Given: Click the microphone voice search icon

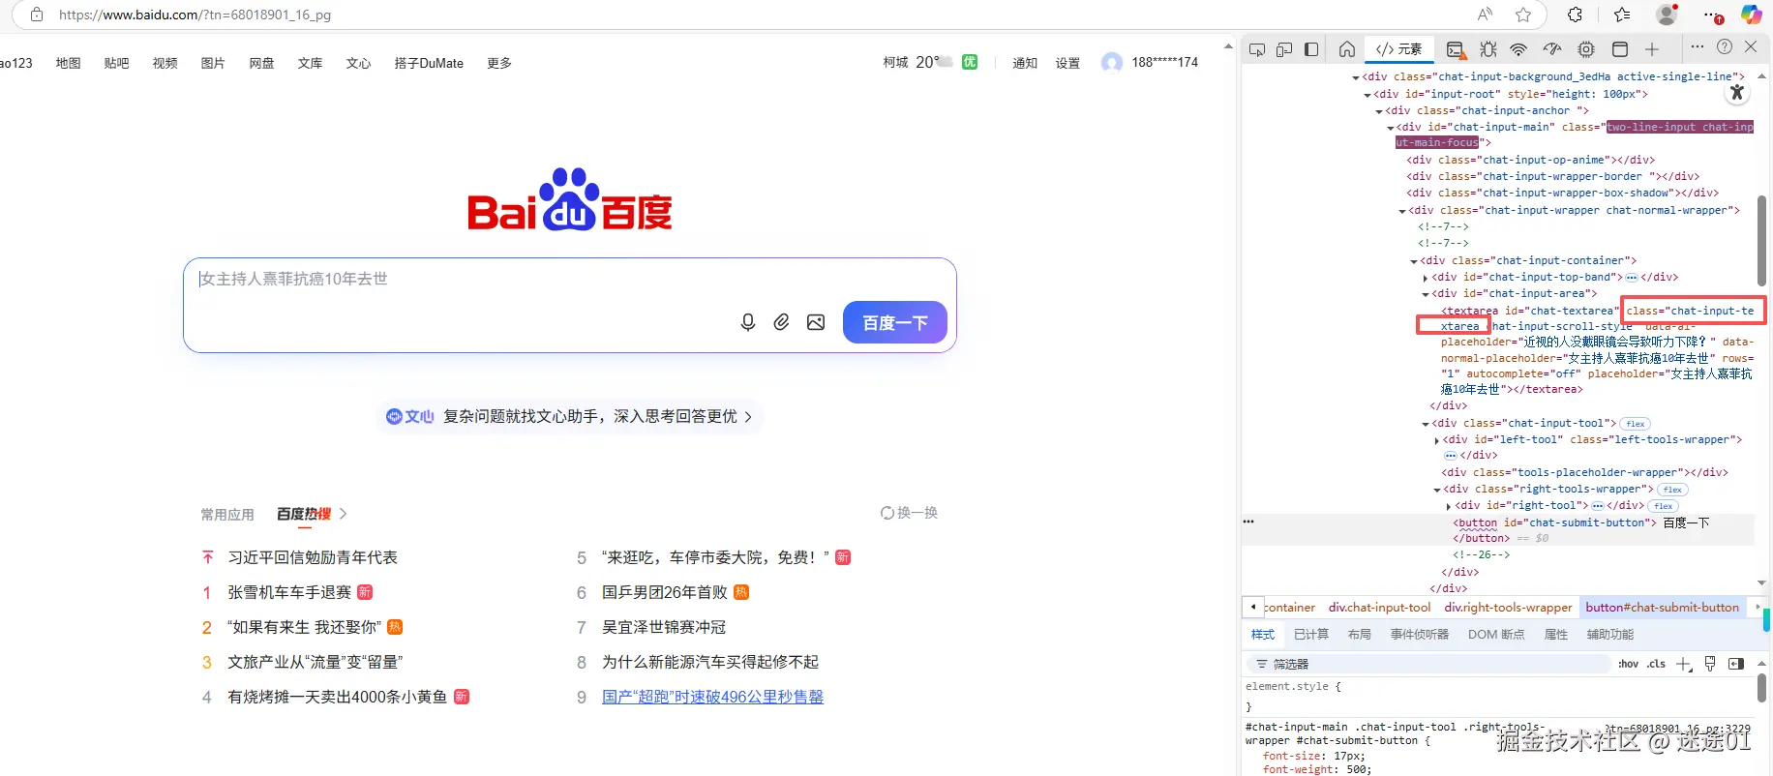Looking at the screenshot, I should (x=748, y=322).
